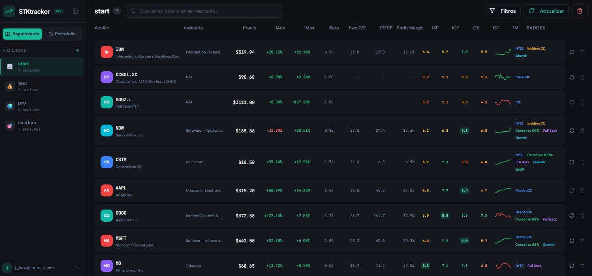Viewport: 592px width, 276px height.
Task: Open the insiders list
Action: [x=42, y=126]
